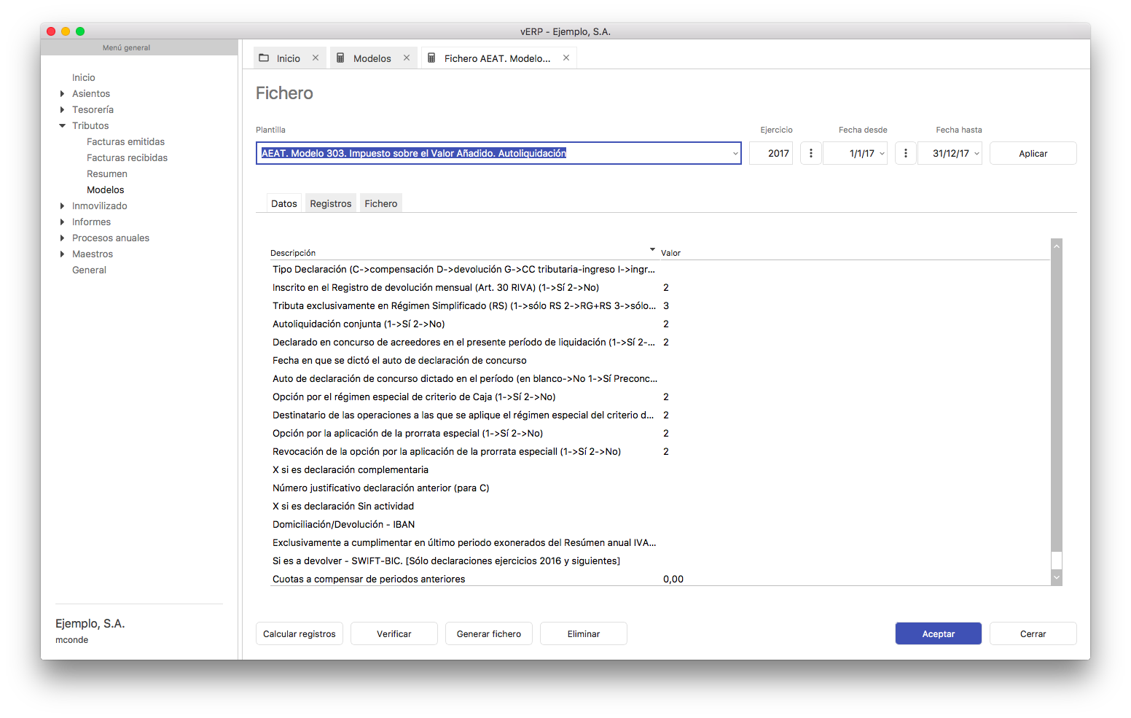Switch to the Fichero sub-tab
This screenshot has width=1131, height=718.
[x=380, y=204]
